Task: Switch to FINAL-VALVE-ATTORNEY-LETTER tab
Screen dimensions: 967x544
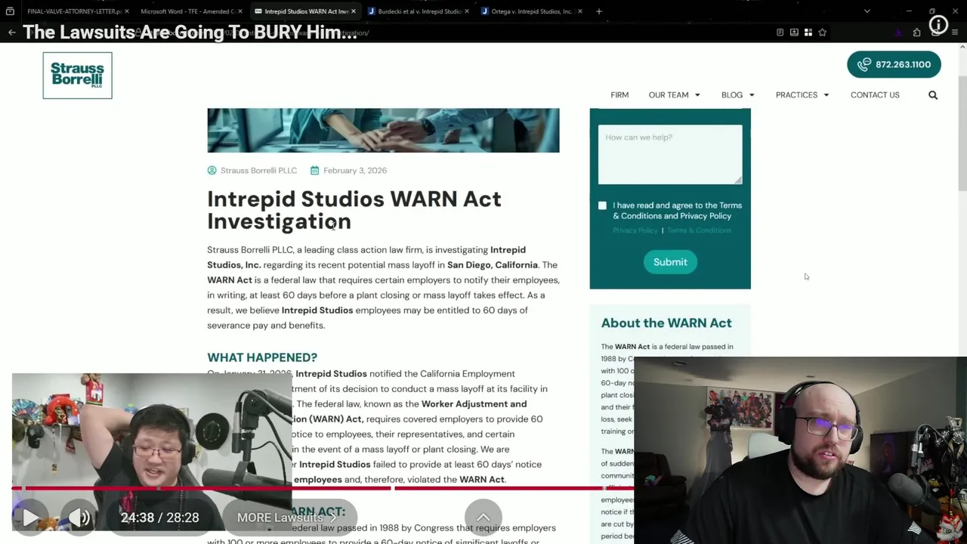Action: point(74,11)
